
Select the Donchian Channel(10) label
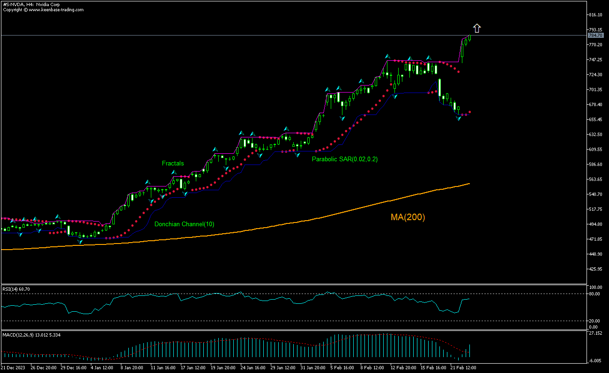[184, 224]
